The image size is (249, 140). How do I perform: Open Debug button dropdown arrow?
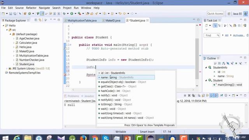pos(68,14)
